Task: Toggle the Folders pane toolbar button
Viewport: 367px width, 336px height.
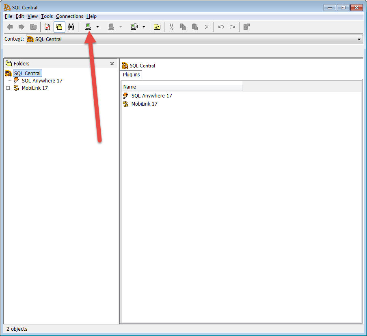Action: point(59,27)
